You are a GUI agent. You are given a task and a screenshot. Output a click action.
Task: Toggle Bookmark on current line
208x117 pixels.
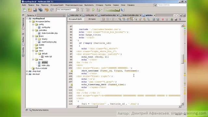point(149,19)
